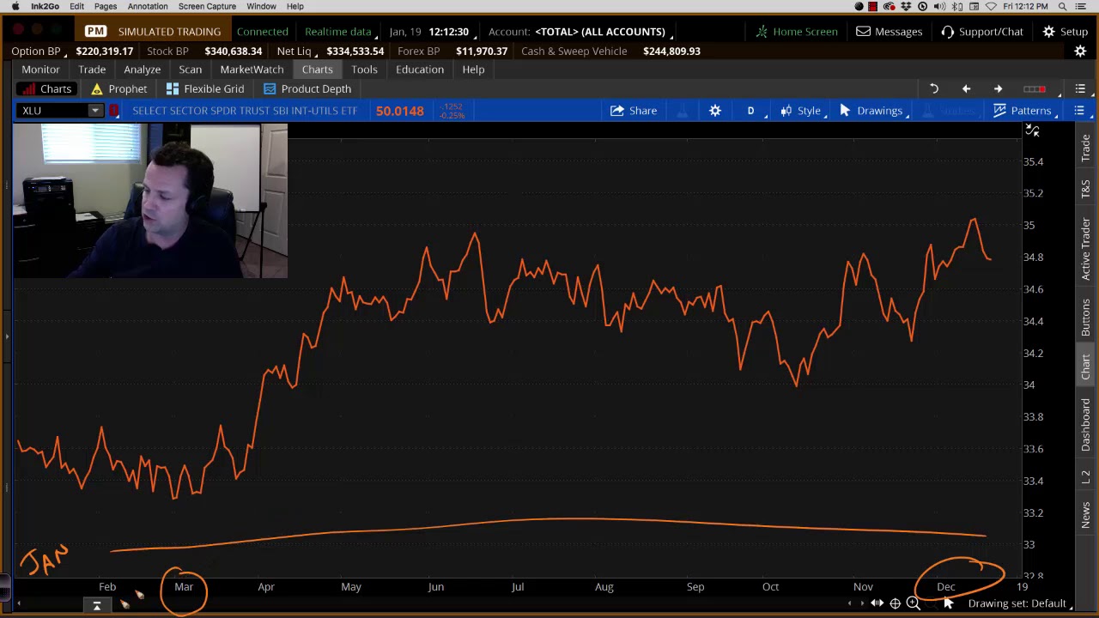Open chart settings gear in chart toolbar
This screenshot has width=1099, height=618.
point(715,111)
